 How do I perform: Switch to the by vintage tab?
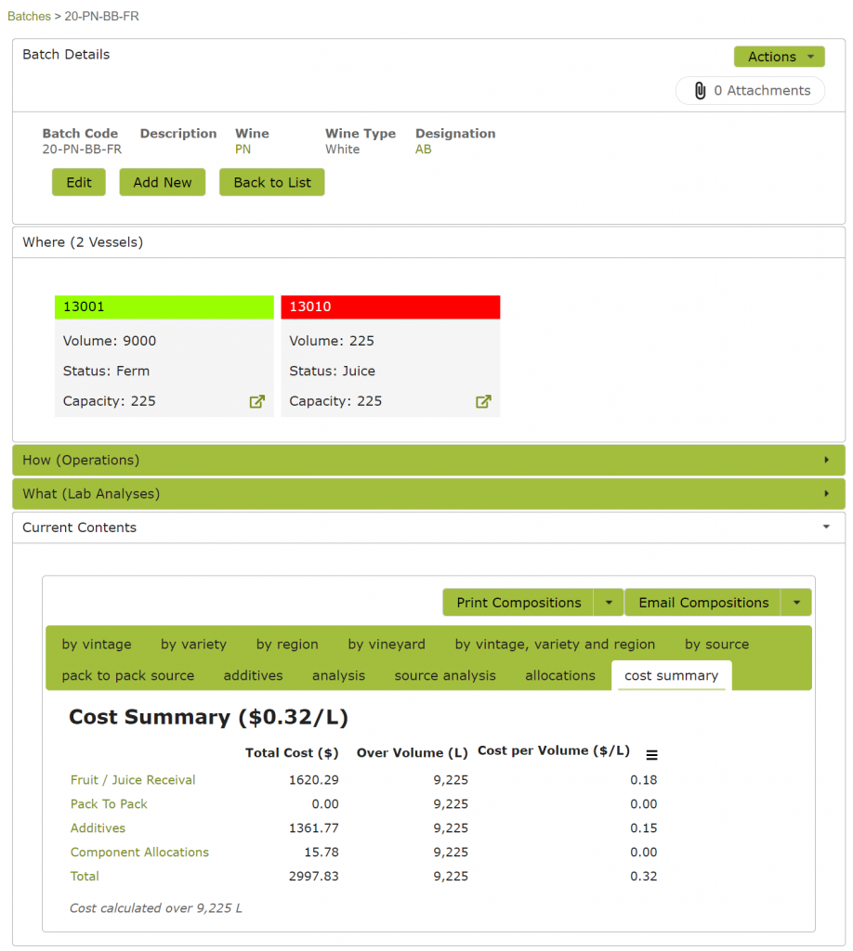coord(96,644)
